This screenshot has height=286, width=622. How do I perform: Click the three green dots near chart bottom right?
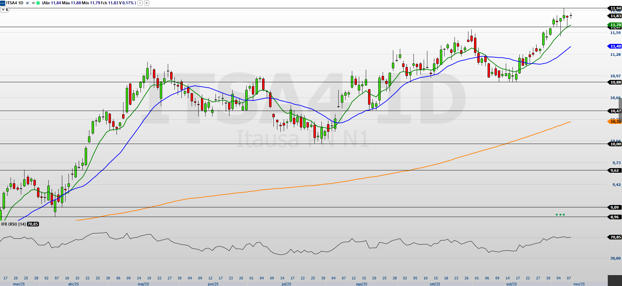tap(560, 215)
